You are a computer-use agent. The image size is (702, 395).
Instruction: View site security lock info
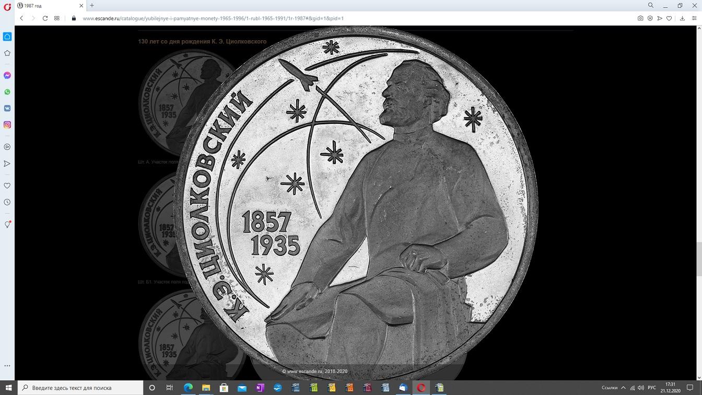coord(74,18)
